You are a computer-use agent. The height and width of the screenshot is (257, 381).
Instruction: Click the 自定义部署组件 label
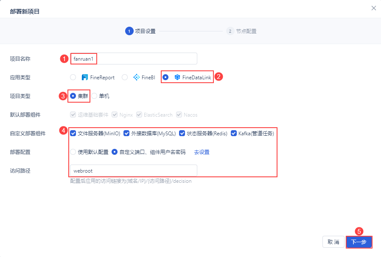pyautogui.click(x=28, y=133)
